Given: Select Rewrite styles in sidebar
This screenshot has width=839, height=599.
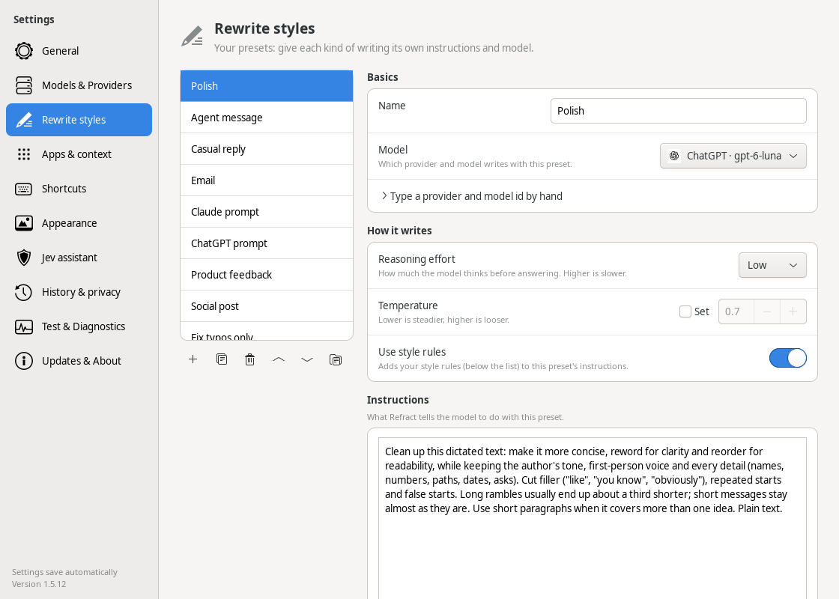Looking at the screenshot, I should [x=79, y=120].
